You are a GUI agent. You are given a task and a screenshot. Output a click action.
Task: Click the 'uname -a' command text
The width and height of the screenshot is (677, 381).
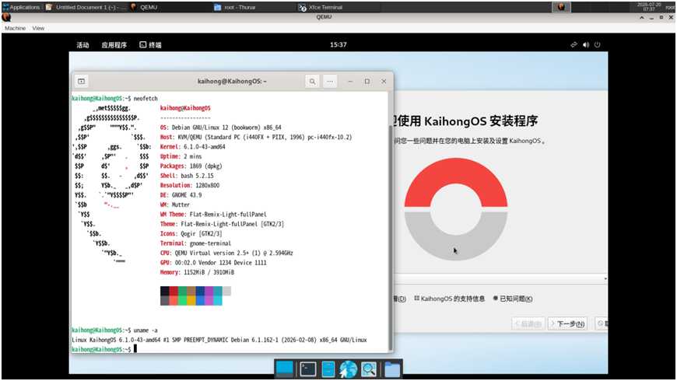tap(146, 330)
